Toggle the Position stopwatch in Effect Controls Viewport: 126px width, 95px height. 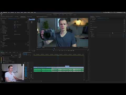pos(2,22)
